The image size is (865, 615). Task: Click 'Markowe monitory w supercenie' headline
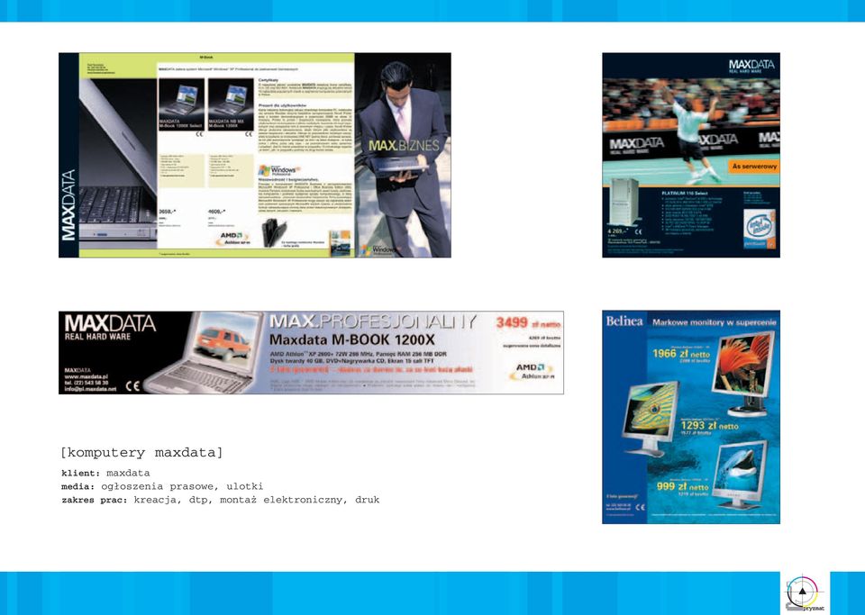pos(714,321)
